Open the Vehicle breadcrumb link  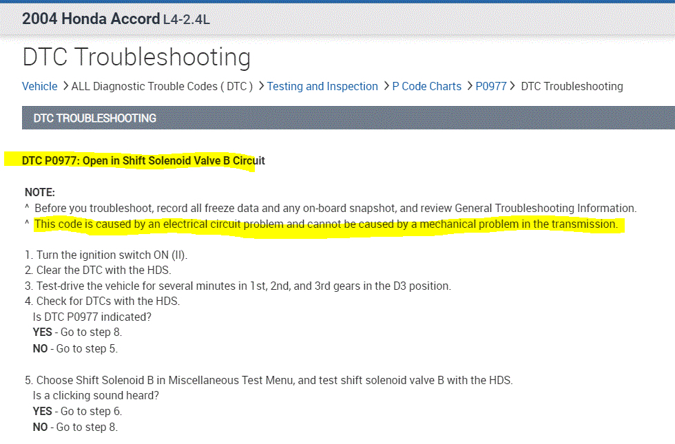[40, 87]
